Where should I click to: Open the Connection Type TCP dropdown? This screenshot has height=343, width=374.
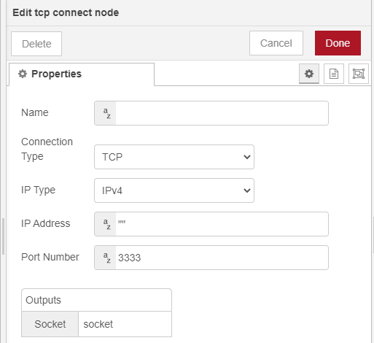(x=174, y=157)
